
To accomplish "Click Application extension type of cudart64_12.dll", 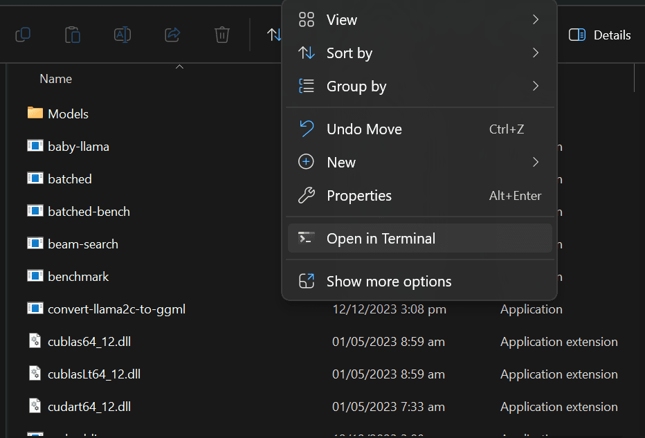I will 559,406.
